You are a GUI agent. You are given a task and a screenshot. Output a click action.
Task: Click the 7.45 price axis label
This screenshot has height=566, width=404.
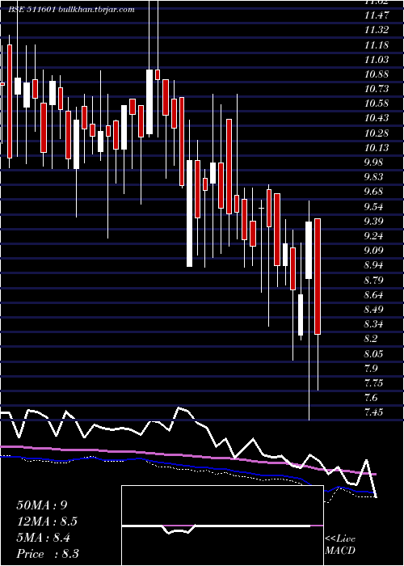pyautogui.click(x=374, y=412)
